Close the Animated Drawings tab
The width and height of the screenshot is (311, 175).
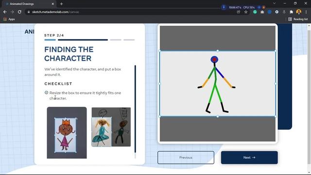[53, 4]
